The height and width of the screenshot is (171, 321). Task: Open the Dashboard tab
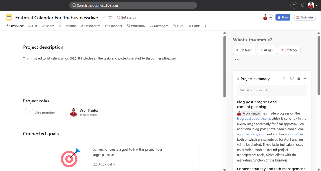pos(90,26)
